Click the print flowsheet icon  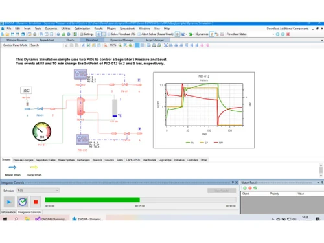click(x=154, y=45)
